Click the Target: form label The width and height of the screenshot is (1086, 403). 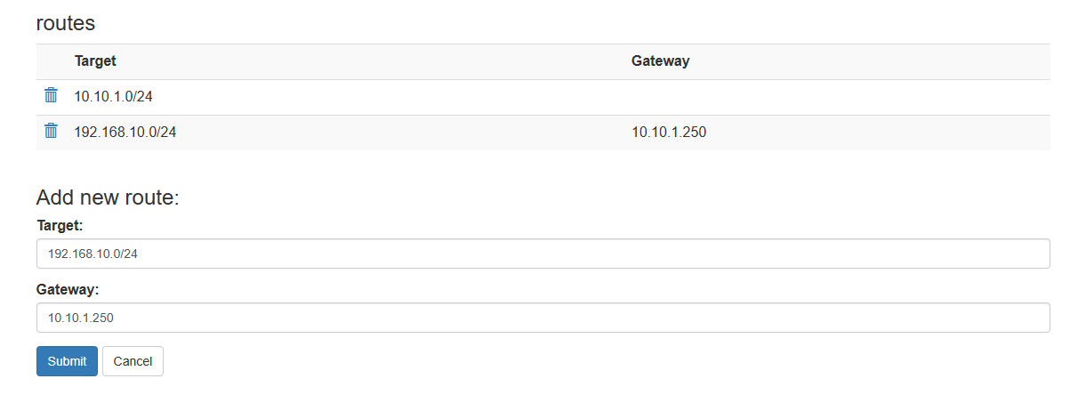click(x=60, y=226)
